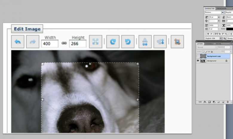The width and height of the screenshot is (233, 139).
Task: Click the crop tool icon
Action: click(177, 42)
